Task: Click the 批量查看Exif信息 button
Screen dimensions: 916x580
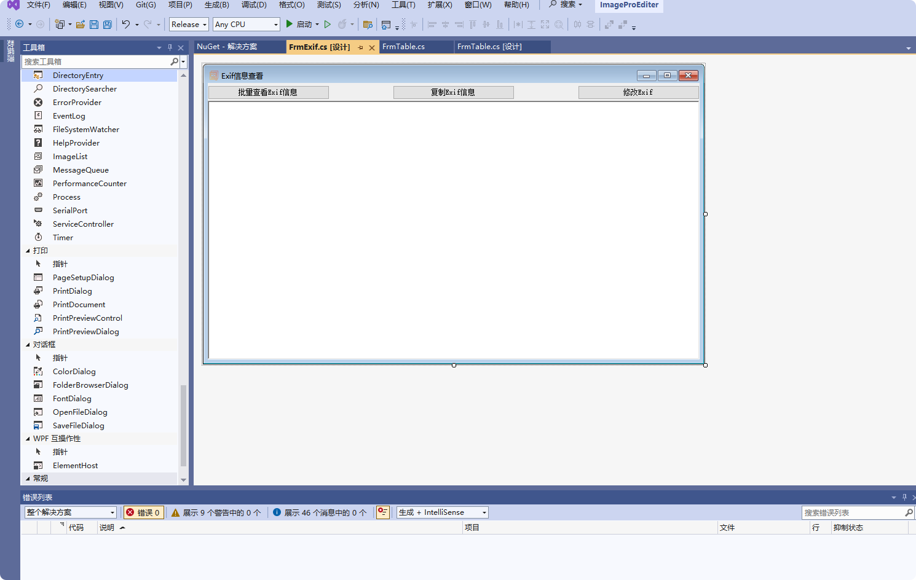Action: pyautogui.click(x=268, y=92)
